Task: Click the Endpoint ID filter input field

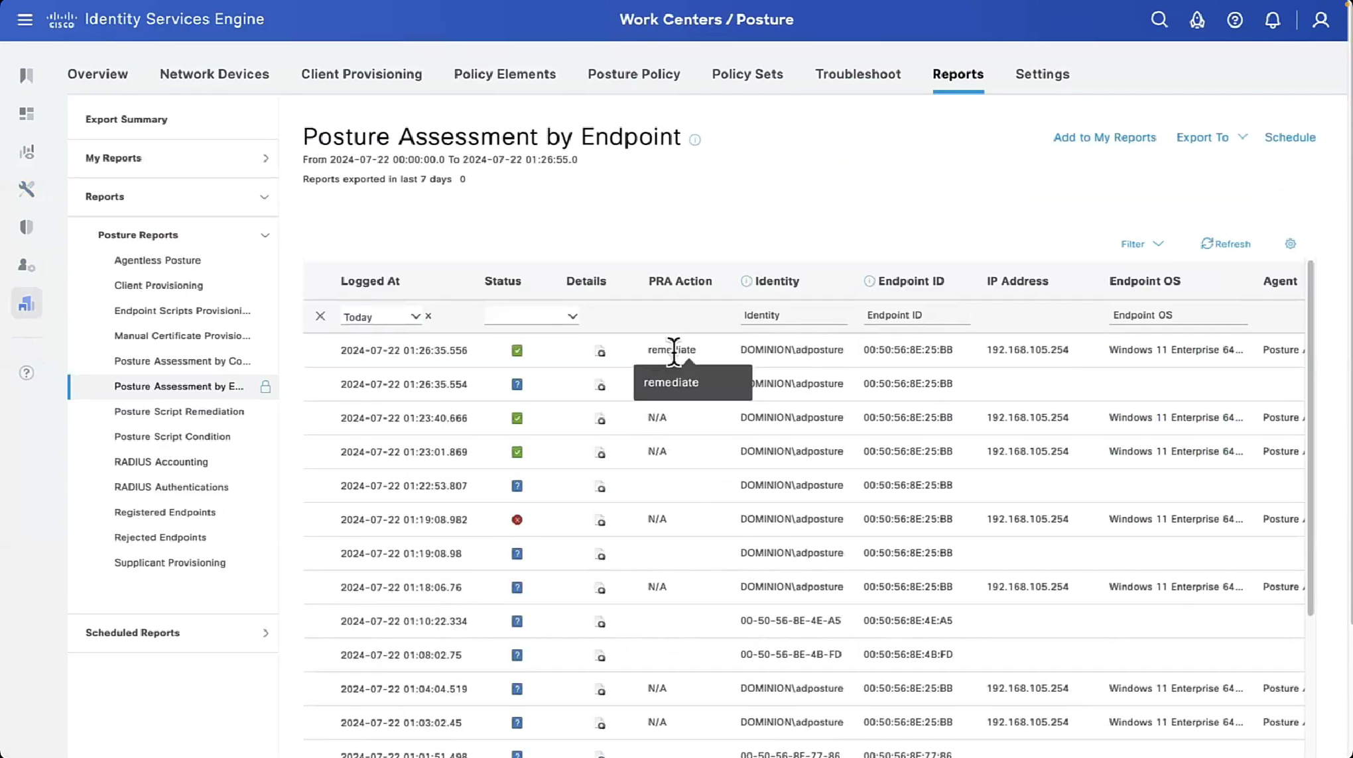Action: pos(917,315)
